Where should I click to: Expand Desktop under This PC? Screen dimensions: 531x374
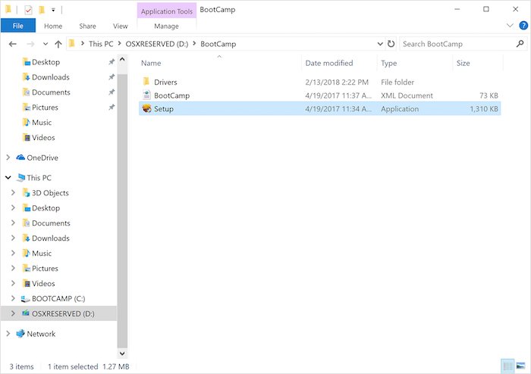(x=13, y=207)
